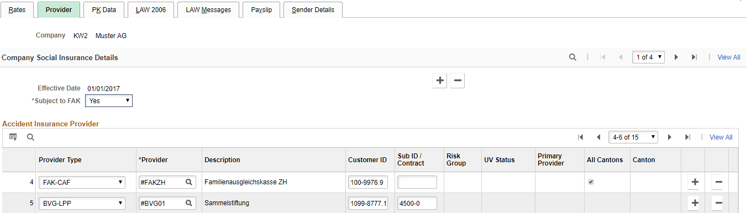This screenshot has width=746, height=213.
Task: Expand the 4-6 of 15 rows dropdown
Action: pyautogui.click(x=633, y=137)
